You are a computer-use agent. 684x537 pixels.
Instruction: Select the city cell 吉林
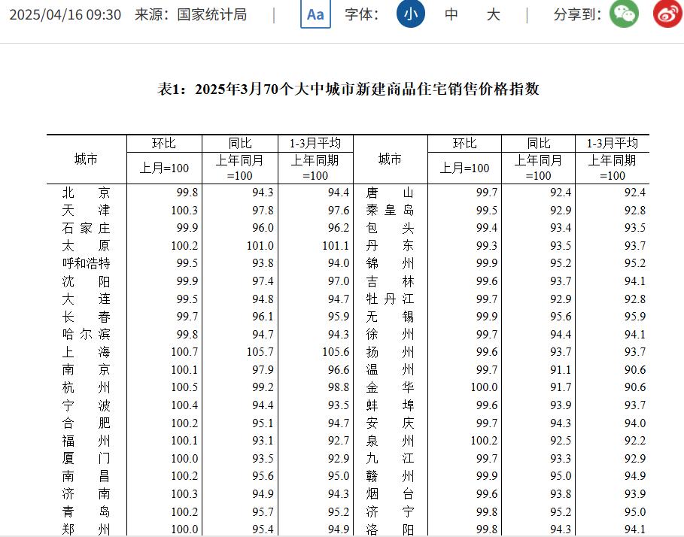390,281
